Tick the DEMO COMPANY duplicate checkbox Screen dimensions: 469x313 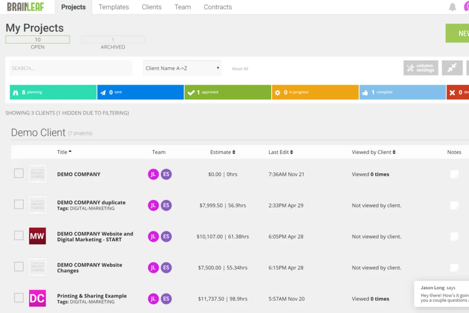click(x=19, y=204)
